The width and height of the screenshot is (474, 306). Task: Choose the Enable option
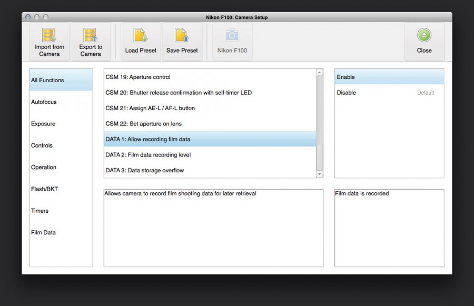[389, 77]
